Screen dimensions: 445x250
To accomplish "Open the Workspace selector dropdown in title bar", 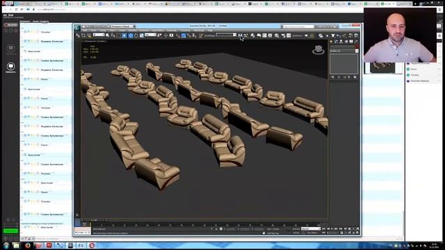I will tap(123, 26).
